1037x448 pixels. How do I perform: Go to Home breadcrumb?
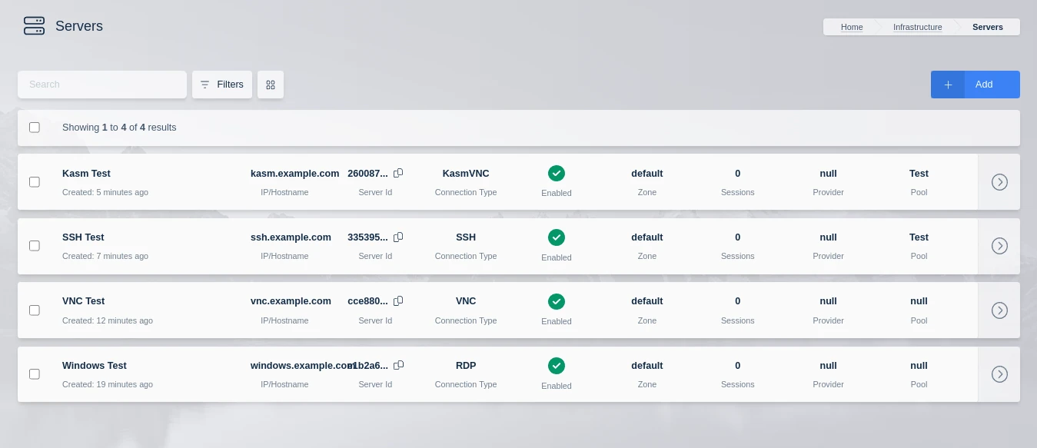tap(852, 27)
